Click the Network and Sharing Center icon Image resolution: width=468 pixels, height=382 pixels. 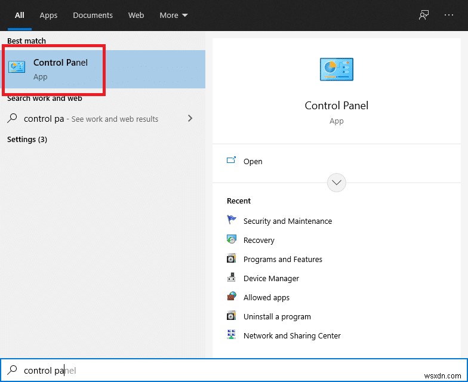point(232,334)
